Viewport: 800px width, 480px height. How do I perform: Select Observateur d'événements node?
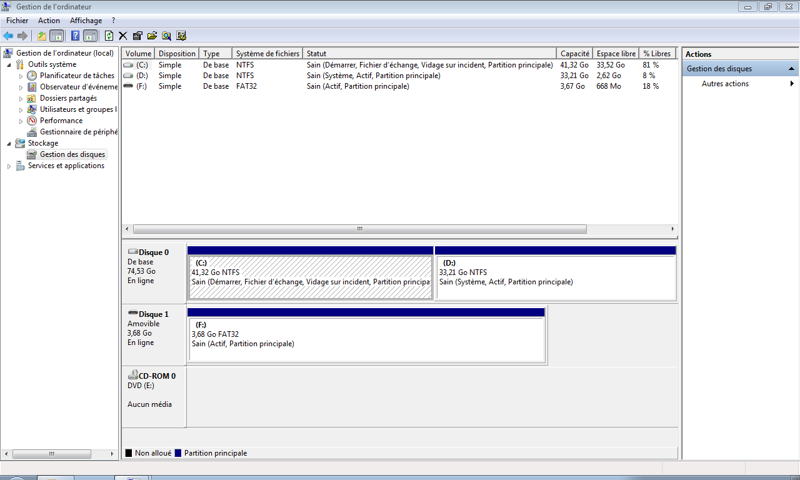[79, 87]
